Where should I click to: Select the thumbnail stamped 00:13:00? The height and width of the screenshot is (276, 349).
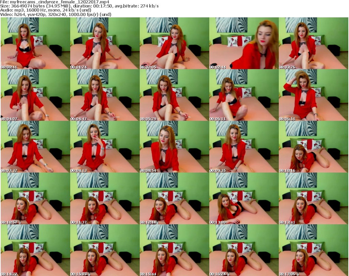point(244,199)
